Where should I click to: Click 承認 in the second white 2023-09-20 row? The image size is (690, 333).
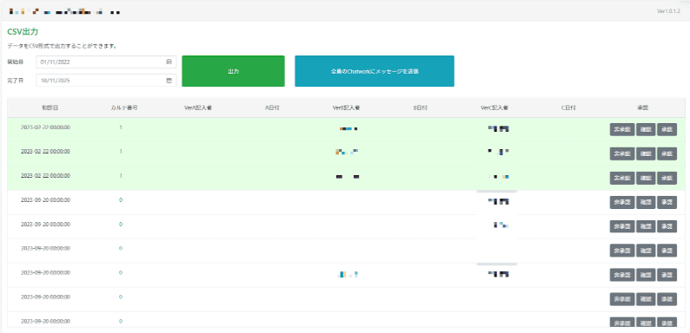pyautogui.click(x=667, y=226)
